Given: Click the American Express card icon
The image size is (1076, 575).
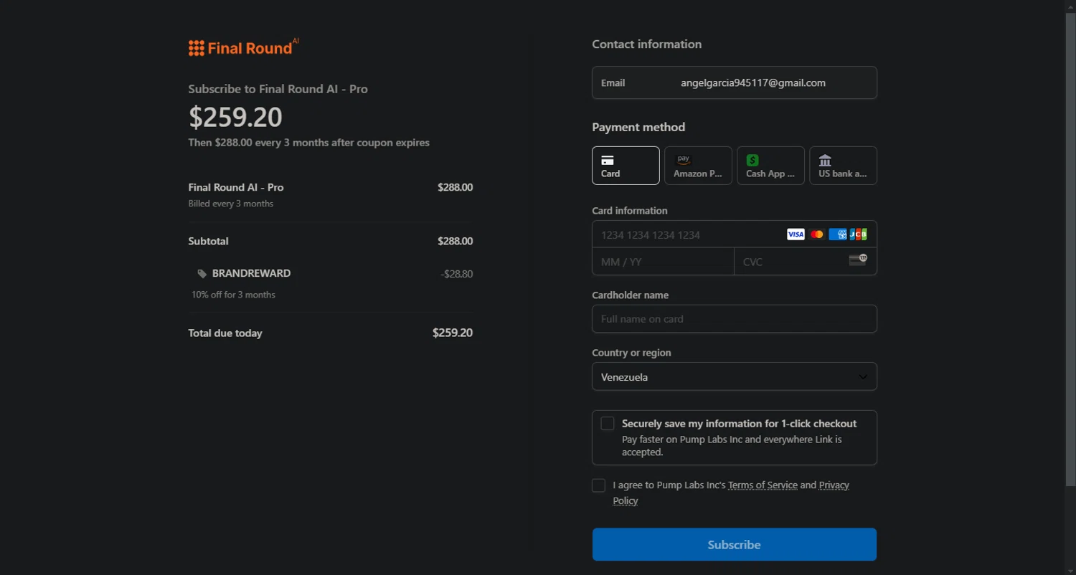Looking at the screenshot, I should [837, 234].
